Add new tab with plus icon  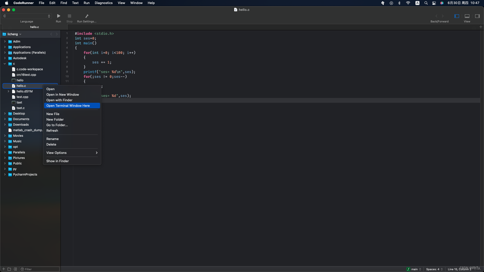(481, 27)
